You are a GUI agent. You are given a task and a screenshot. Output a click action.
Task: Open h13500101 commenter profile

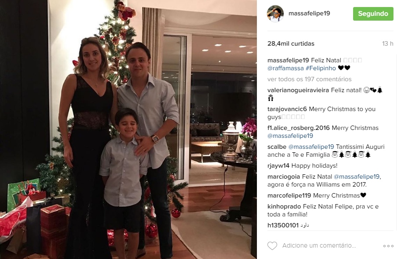click(x=283, y=225)
